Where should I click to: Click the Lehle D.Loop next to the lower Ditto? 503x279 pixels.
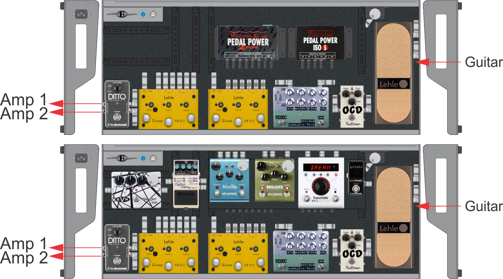coord(168,253)
